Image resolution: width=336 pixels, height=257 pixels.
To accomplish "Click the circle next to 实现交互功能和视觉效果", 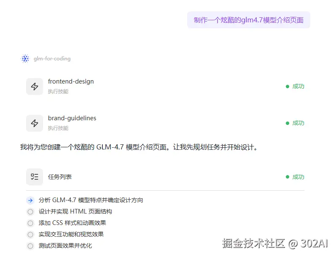I will coord(30,235).
